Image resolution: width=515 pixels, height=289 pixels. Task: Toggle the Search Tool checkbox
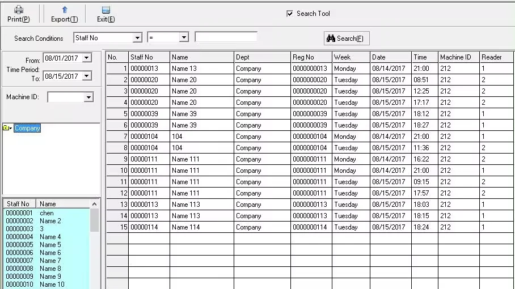(x=290, y=14)
